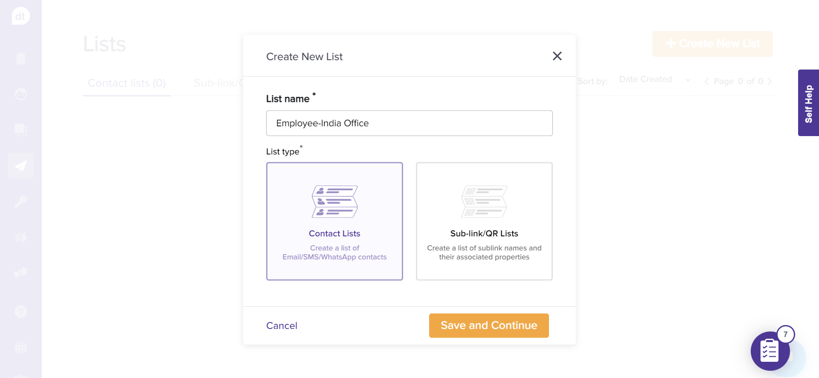This screenshot has height=378, width=819.
Task: Open the key icon in sidebar
Action: (x=20, y=201)
